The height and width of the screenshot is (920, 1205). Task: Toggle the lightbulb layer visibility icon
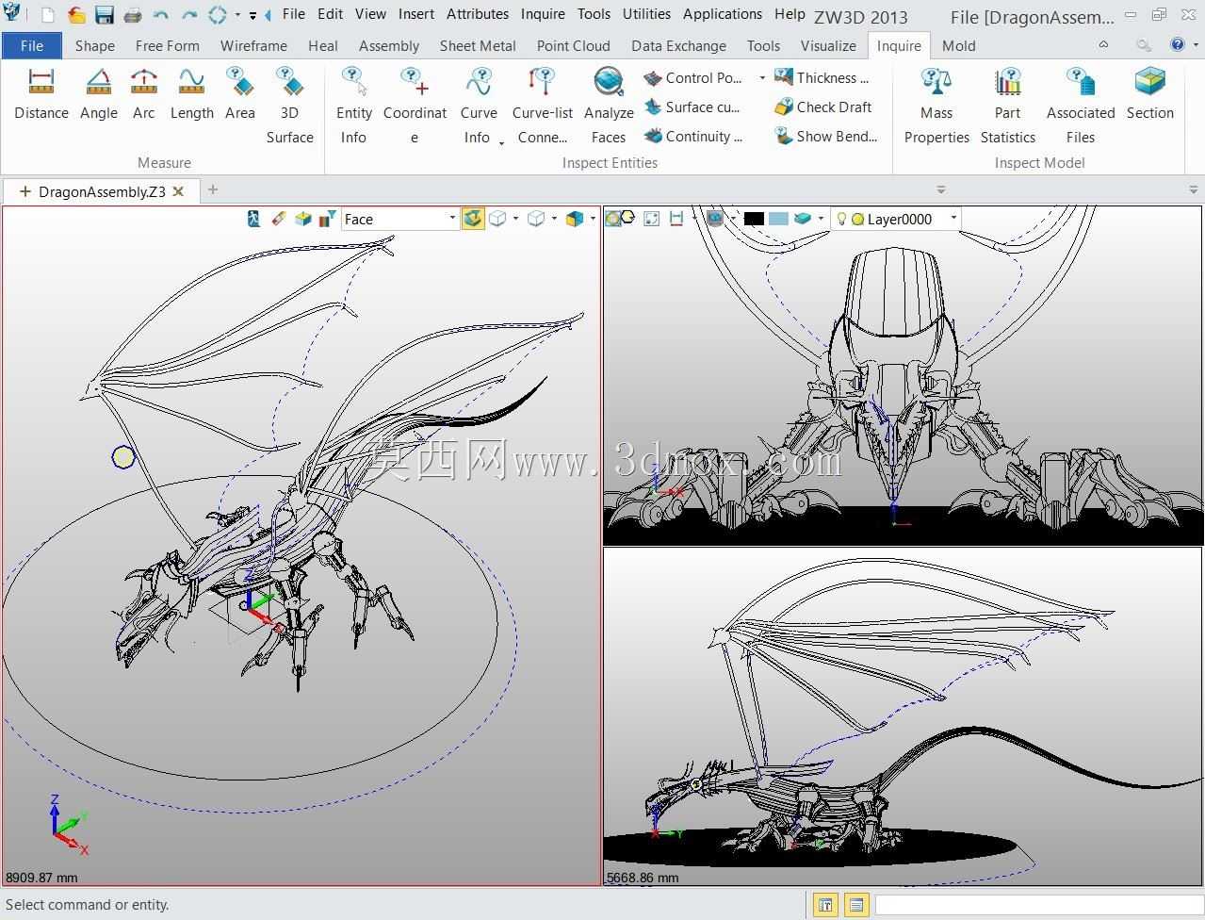(x=841, y=219)
